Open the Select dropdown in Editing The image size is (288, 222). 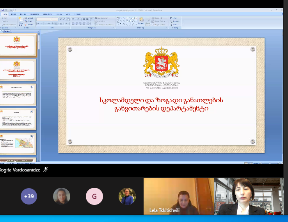coord(174,25)
